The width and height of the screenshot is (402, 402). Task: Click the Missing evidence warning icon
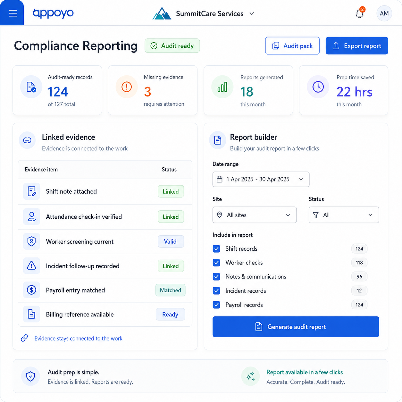click(x=127, y=87)
